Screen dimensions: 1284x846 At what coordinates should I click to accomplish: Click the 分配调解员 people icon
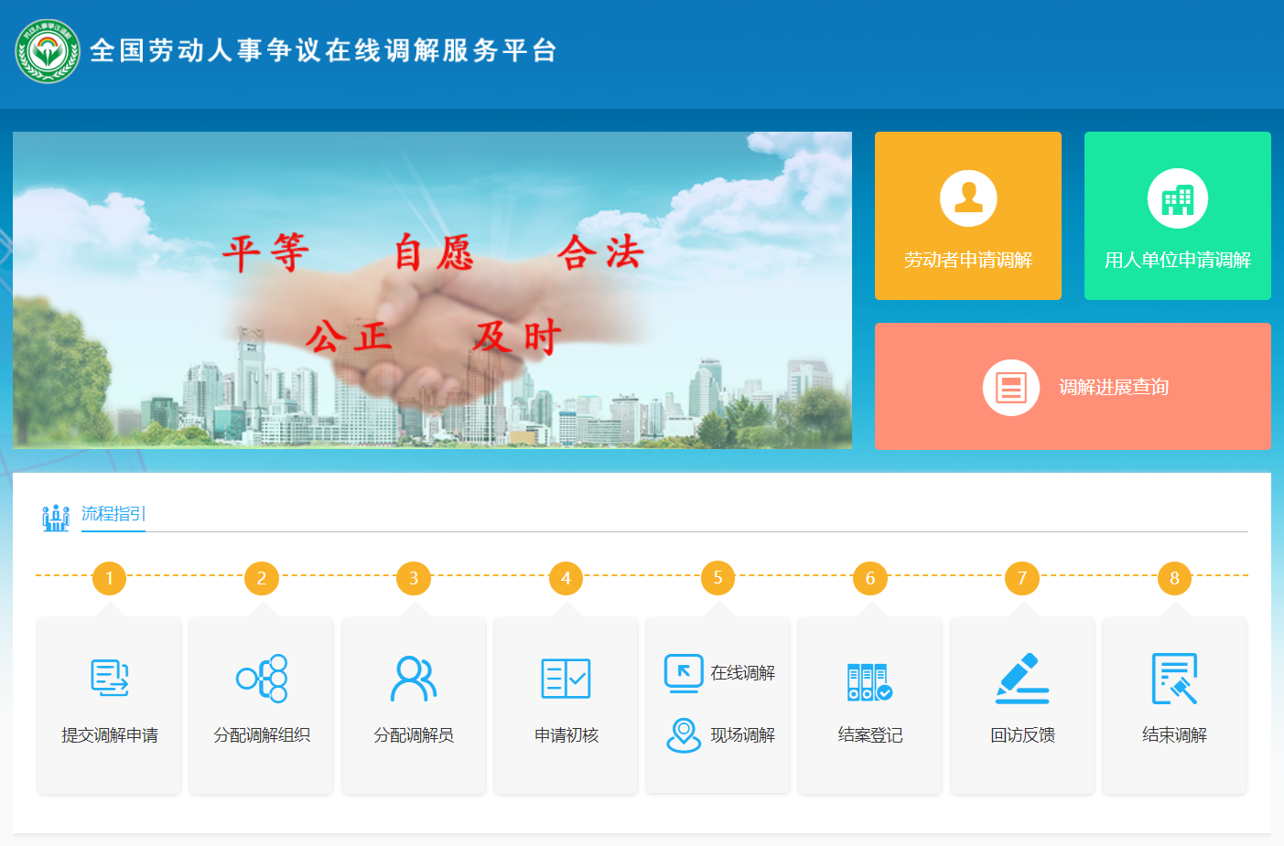click(414, 678)
